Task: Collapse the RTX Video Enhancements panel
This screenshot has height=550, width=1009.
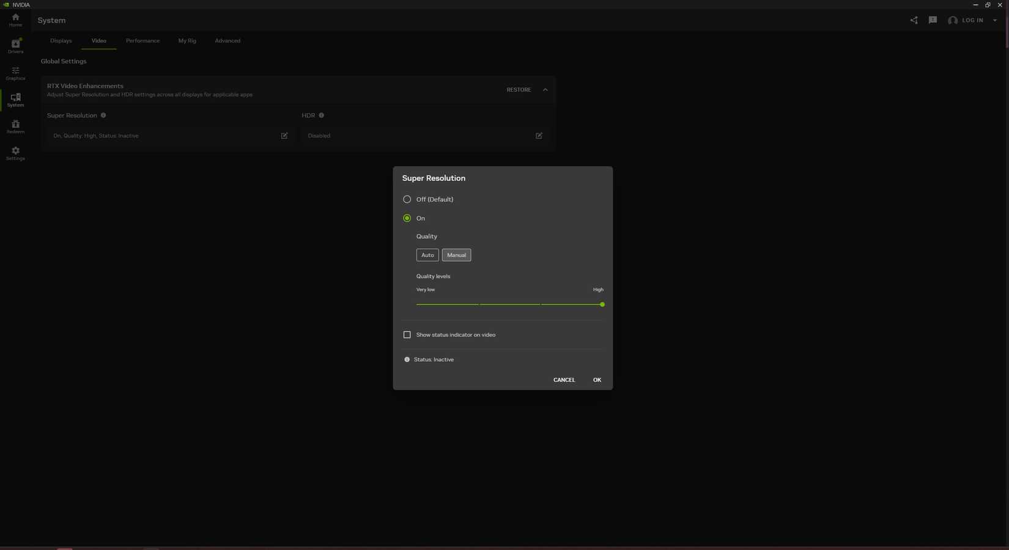Action: 545,89
